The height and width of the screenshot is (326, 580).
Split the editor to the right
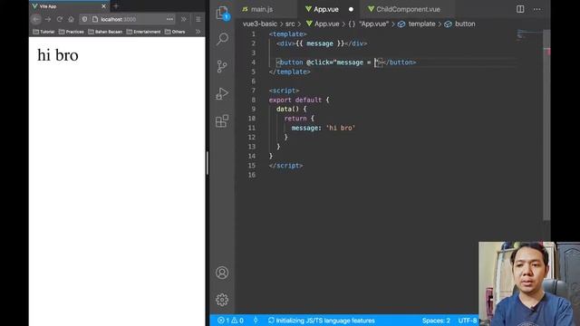(x=520, y=9)
